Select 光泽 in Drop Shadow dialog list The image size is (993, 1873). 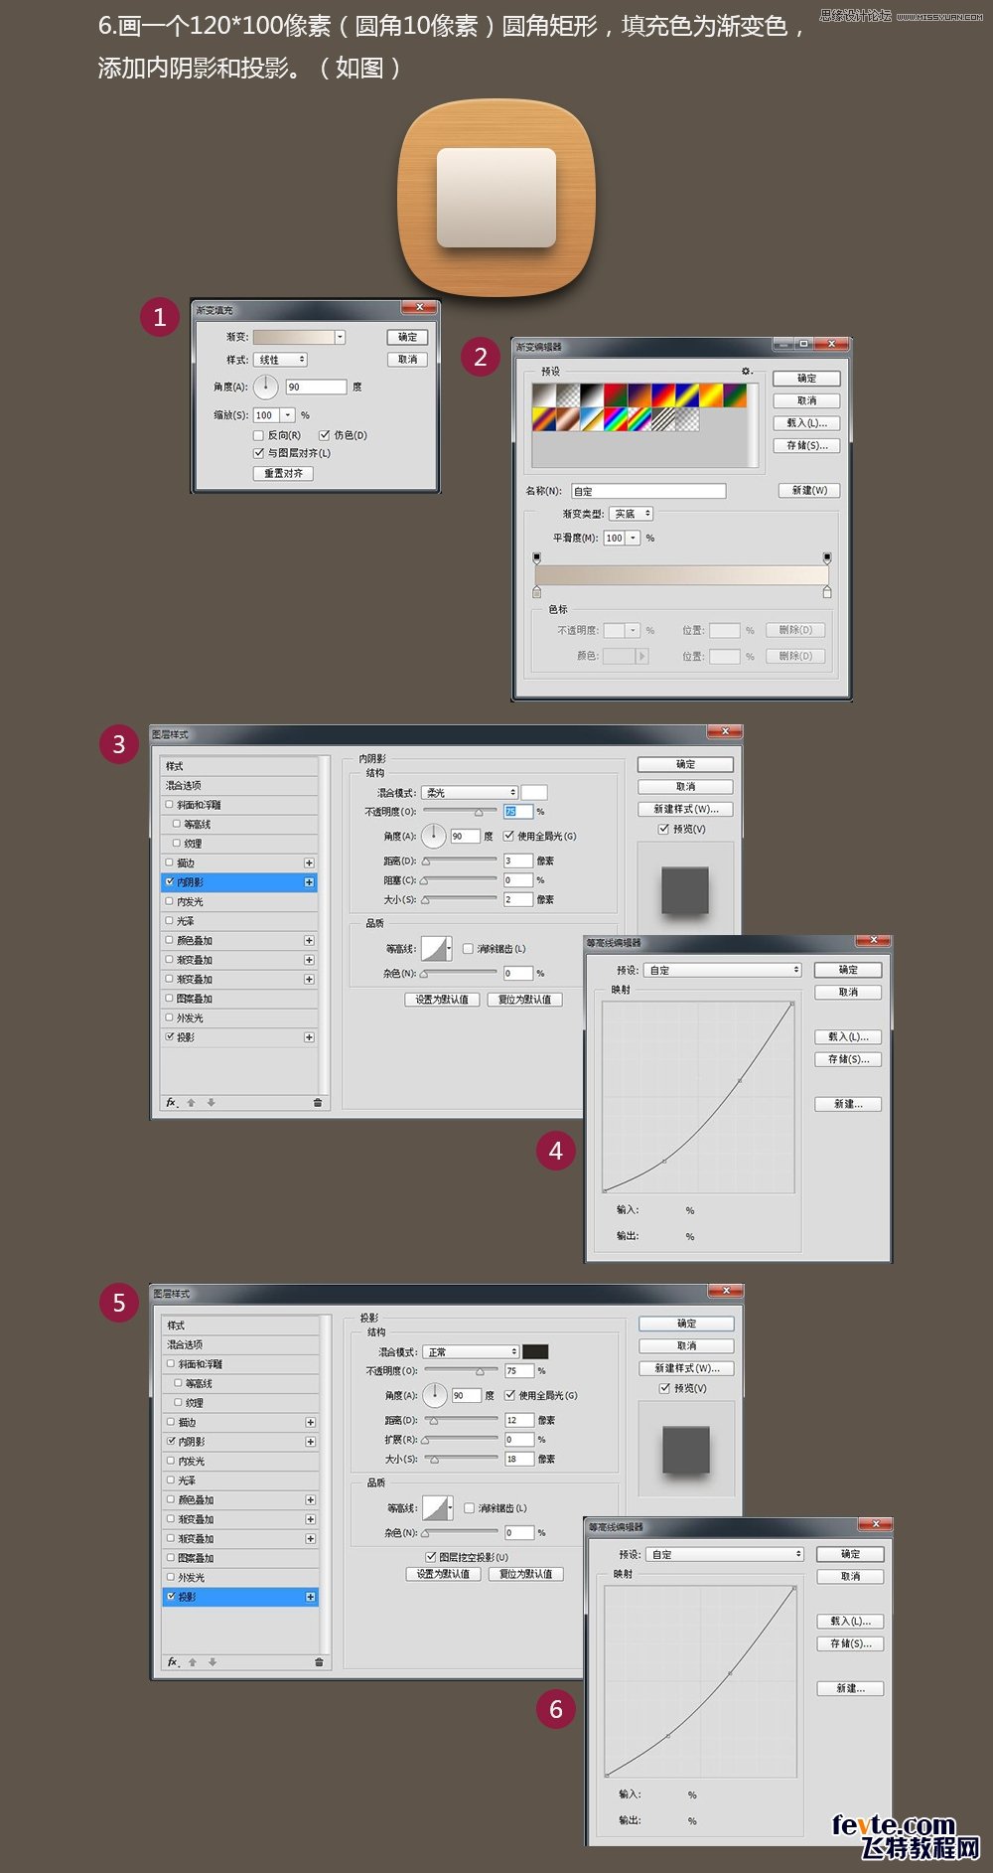[x=240, y=1481]
